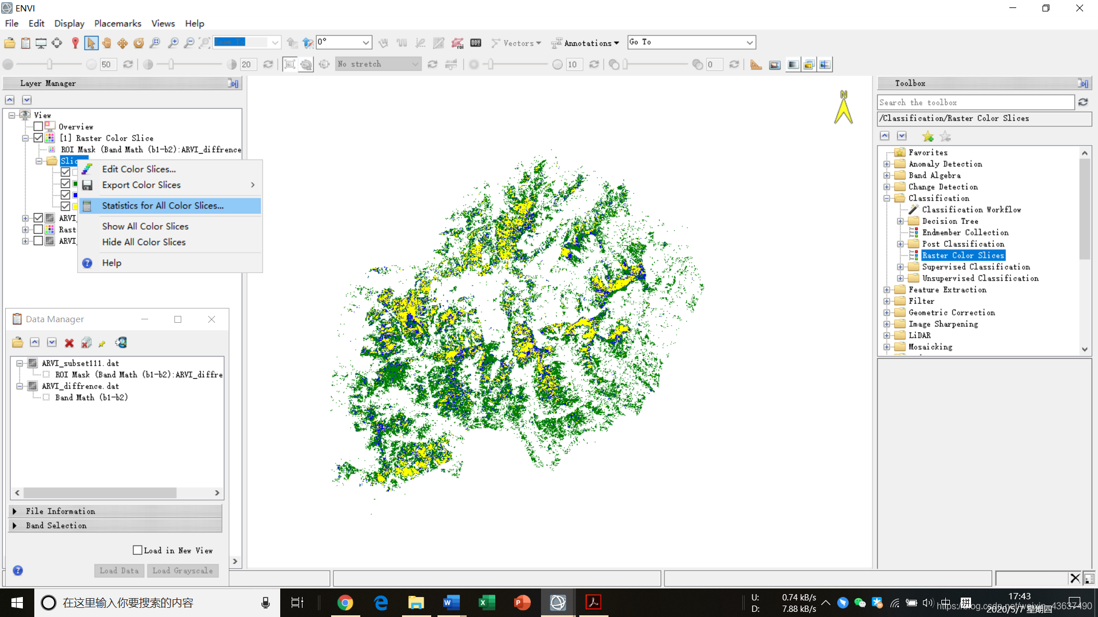Click the Region of Interest tool icon

click(x=457, y=43)
